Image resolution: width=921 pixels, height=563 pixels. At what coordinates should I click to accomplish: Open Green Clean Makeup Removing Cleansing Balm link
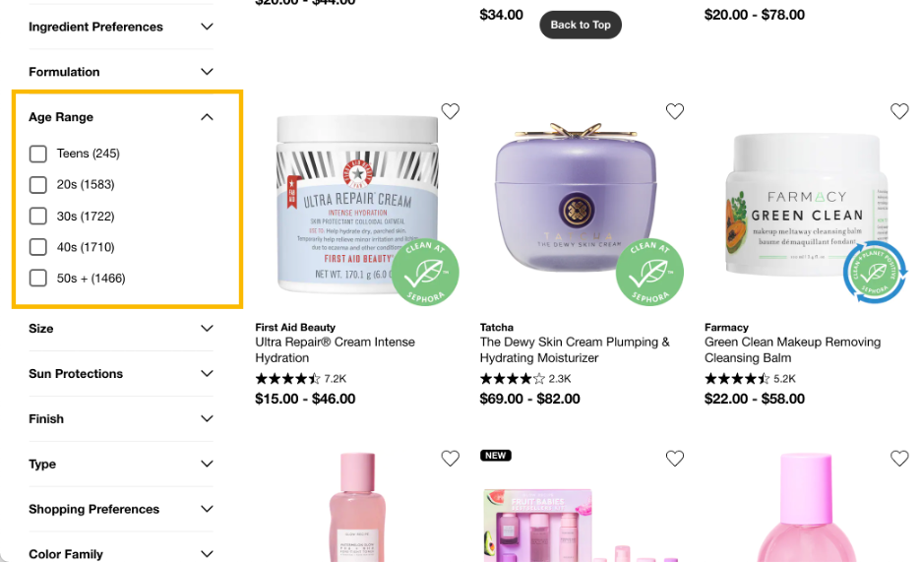[792, 349]
